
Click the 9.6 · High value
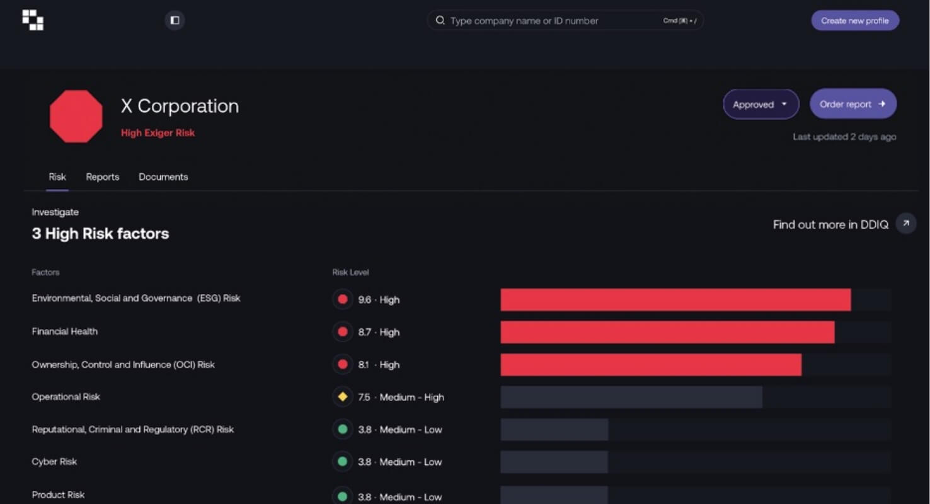pyautogui.click(x=379, y=300)
